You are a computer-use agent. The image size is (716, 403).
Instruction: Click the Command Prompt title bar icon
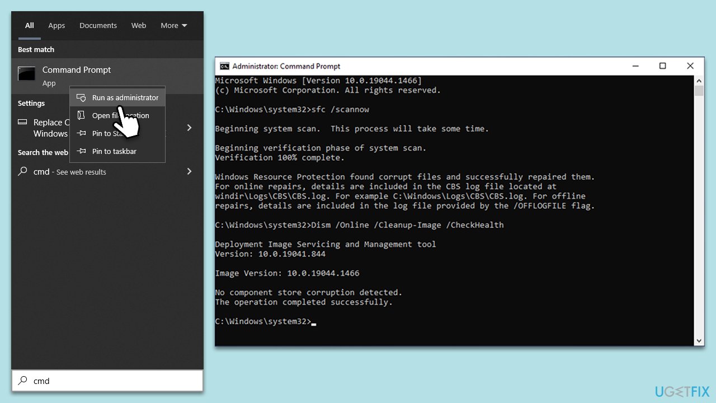coord(224,66)
